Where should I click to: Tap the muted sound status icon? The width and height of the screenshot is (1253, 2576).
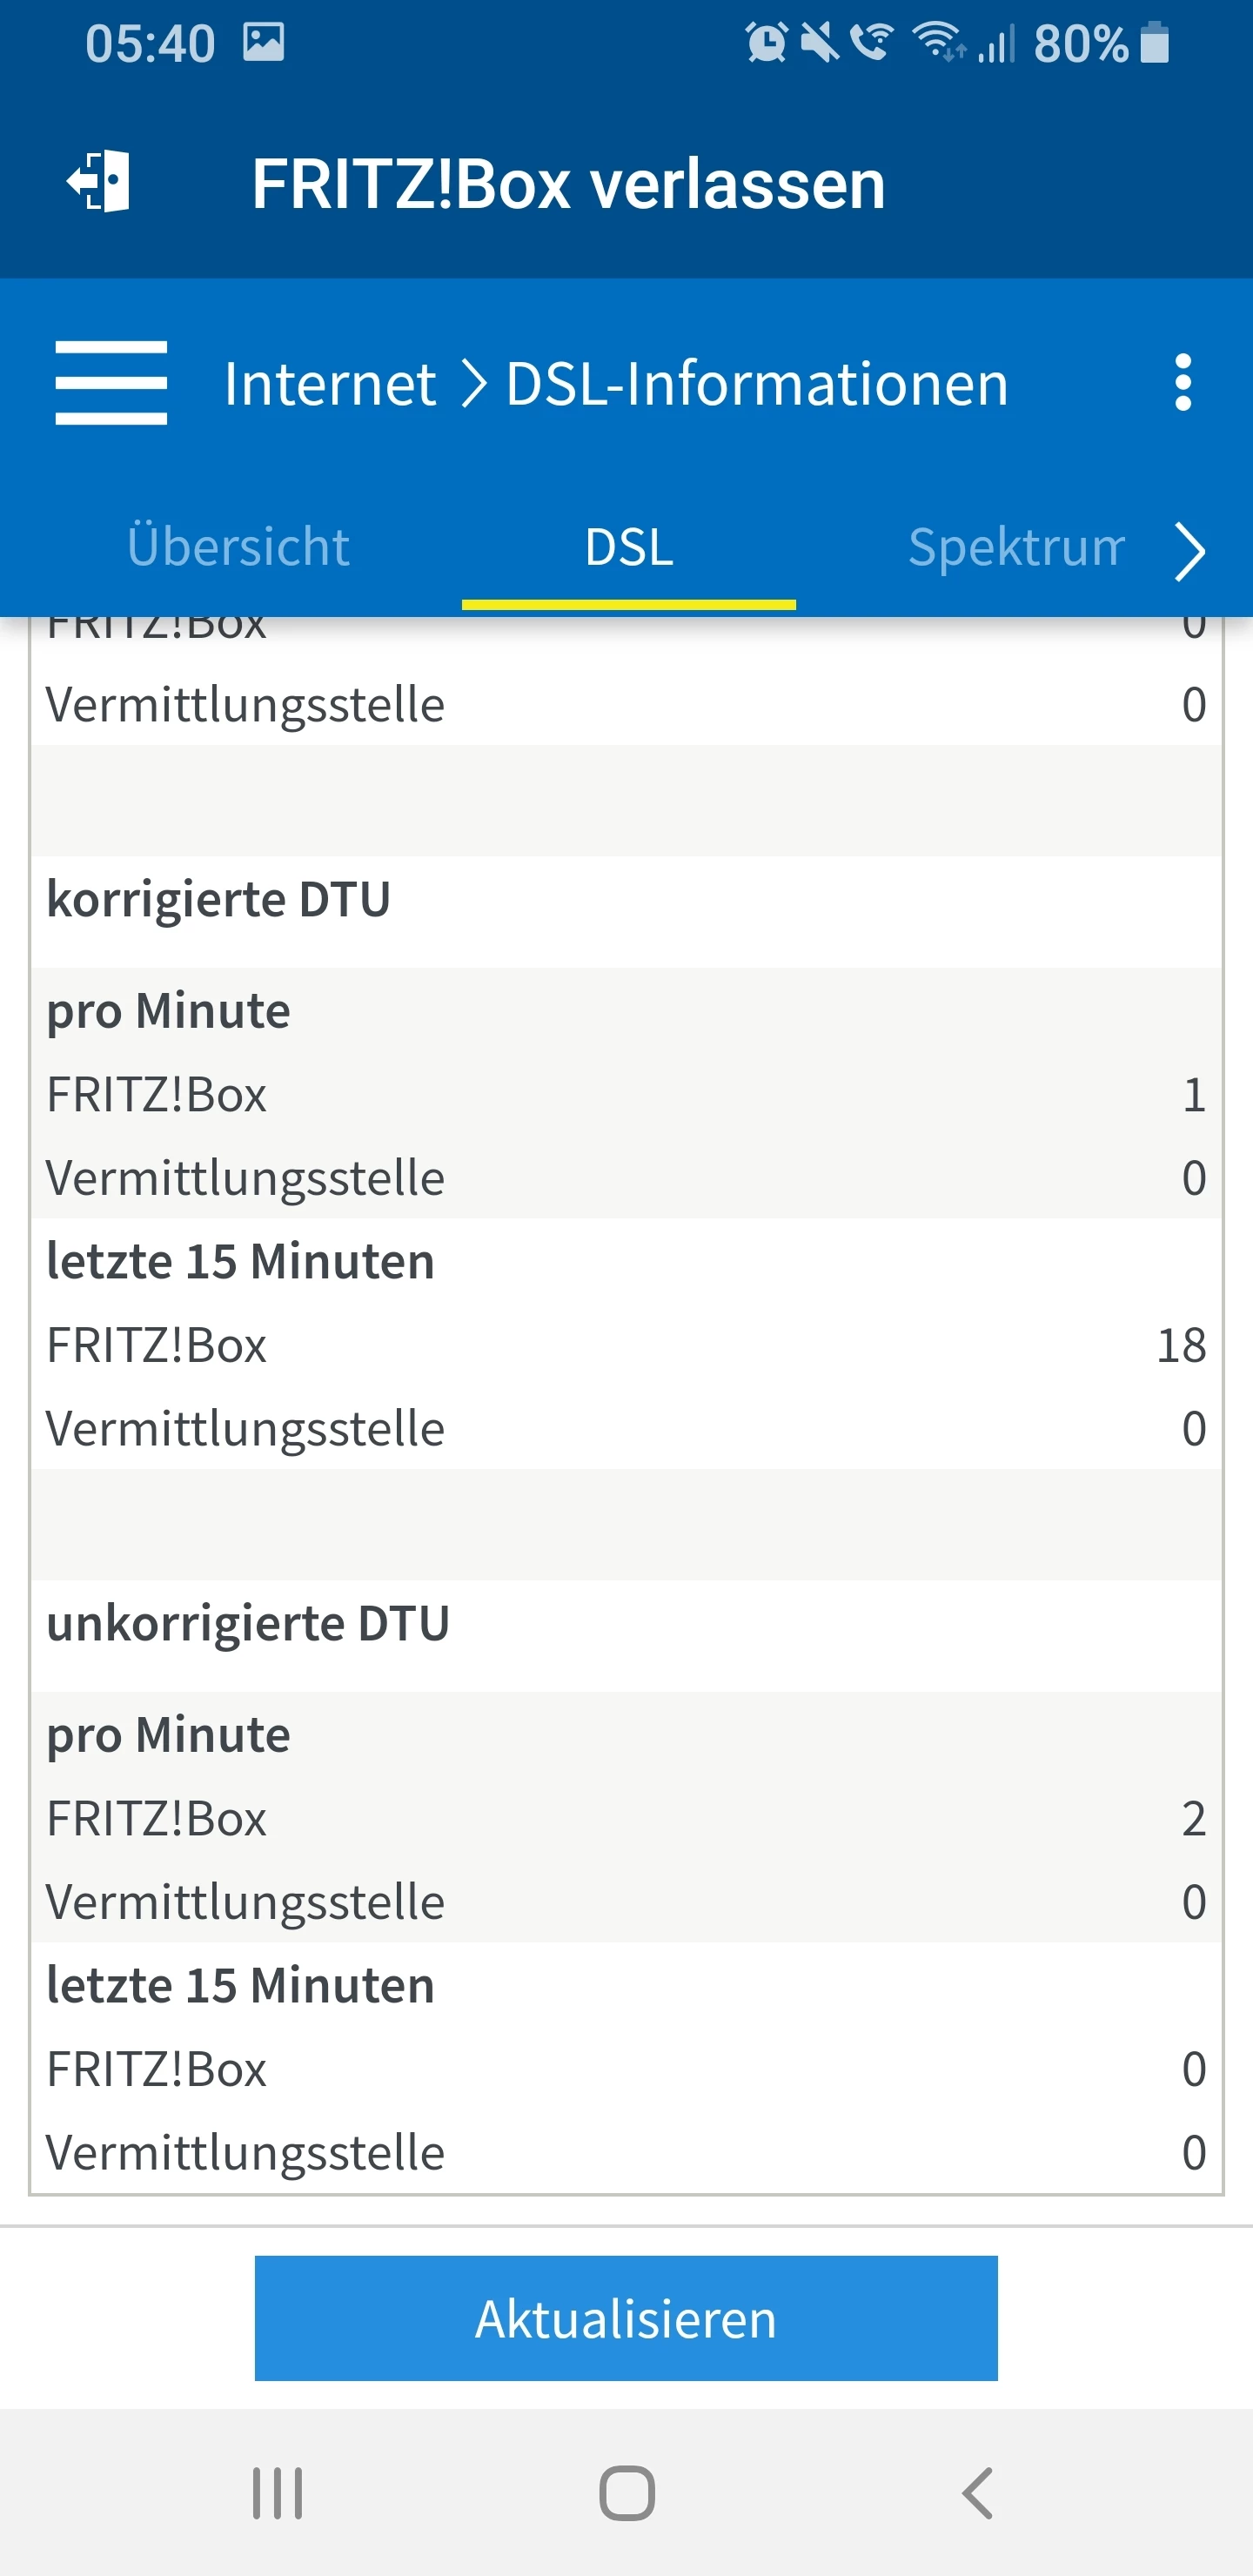(x=819, y=43)
